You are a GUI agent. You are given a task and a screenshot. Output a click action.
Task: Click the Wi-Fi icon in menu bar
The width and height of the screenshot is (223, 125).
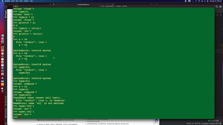click(x=199, y=1)
